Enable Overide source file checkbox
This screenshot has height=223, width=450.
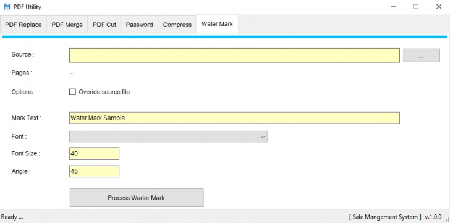click(x=72, y=92)
